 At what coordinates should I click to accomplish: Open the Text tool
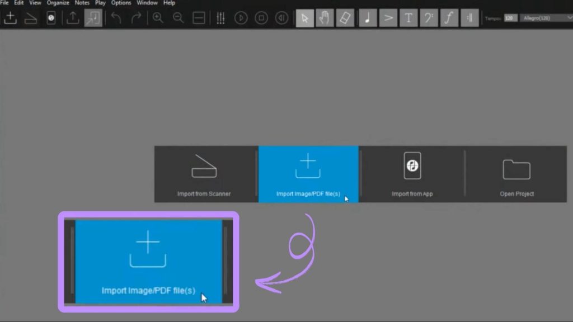coord(408,18)
